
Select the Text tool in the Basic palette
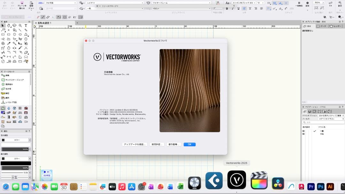26,26
